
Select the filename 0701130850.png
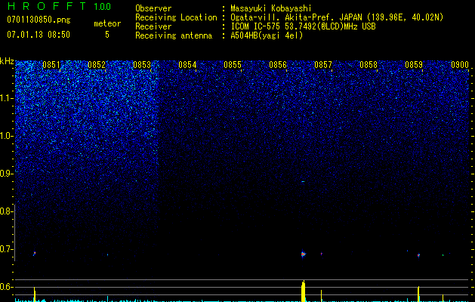click(x=39, y=20)
